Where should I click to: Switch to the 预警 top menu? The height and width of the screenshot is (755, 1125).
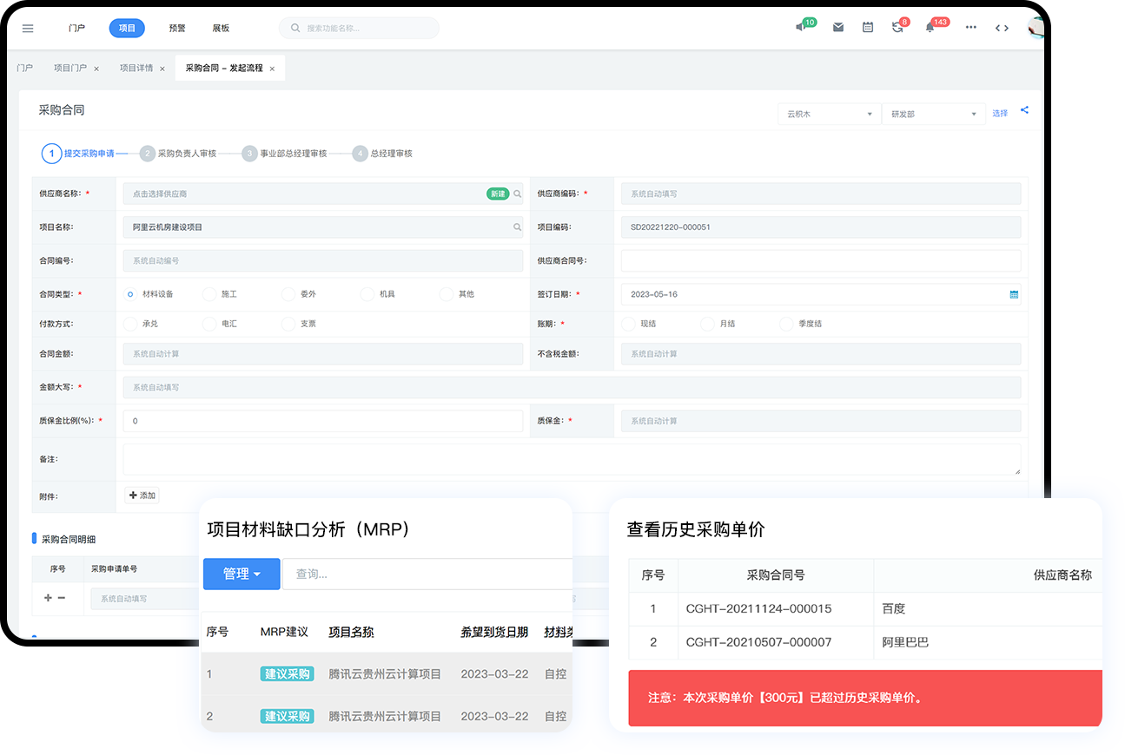[177, 28]
